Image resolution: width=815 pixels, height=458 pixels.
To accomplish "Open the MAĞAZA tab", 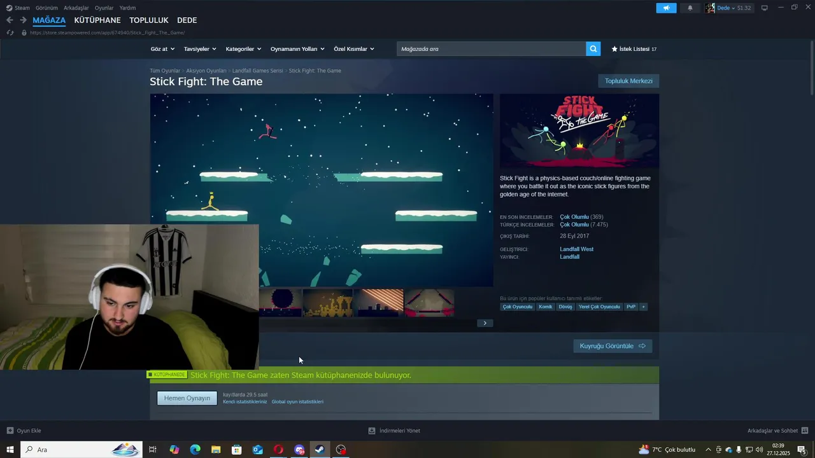I will [49, 20].
